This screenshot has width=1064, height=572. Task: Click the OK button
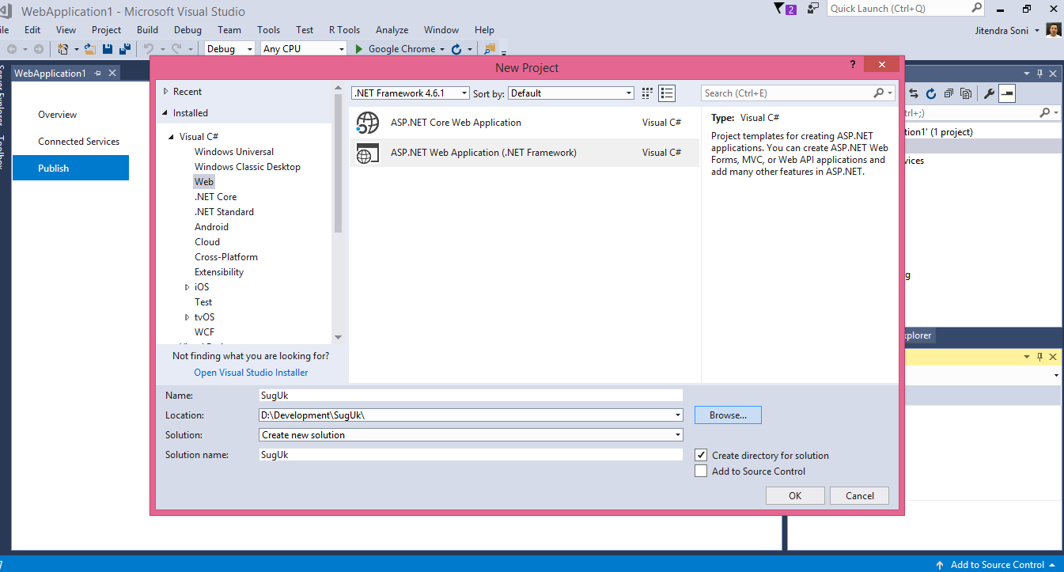point(795,495)
